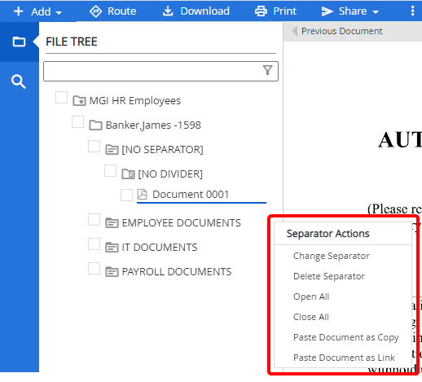Image resolution: width=422 pixels, height=382 pixels.
Task: Choose Delete Separator option
Action: pyautogui.click(x=329, y=276)
